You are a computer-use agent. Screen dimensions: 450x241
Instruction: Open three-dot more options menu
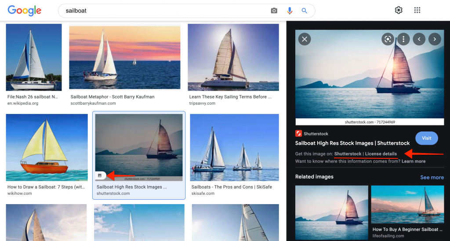(x=403, y=39)
